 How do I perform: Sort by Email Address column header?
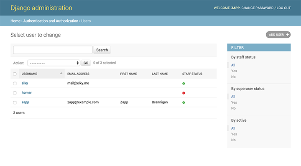pos(78,74)
